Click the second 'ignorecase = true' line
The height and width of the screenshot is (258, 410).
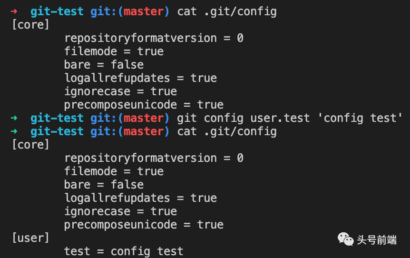click(x=120, y=211)
